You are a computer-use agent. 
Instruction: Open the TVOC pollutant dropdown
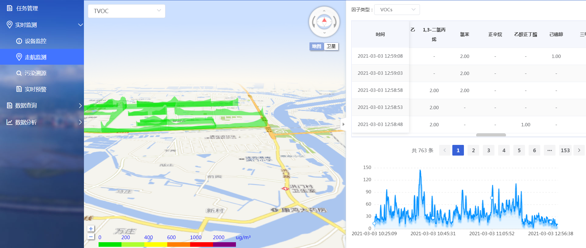pos(127,11)
